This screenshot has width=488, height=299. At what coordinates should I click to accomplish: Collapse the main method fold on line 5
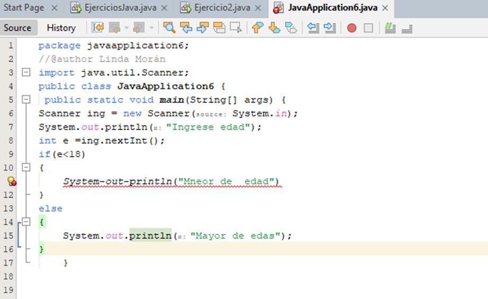click(x=26, y=99)
